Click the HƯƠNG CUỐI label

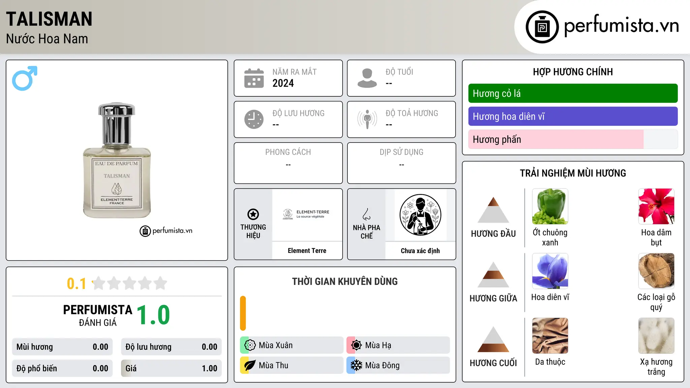(493, 363)
